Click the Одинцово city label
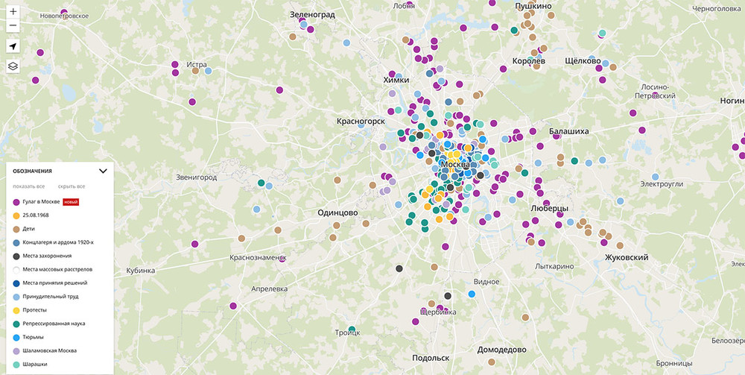This screenshot has height=375, width=745. (337, 213)
